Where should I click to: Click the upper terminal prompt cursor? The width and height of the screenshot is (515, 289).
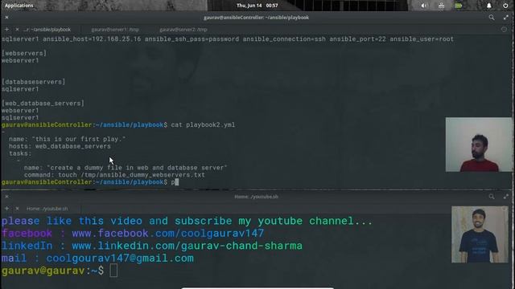[177, 182]
